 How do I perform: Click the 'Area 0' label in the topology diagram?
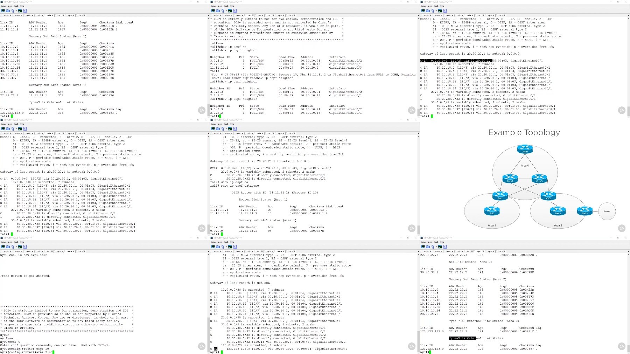click(x=525, y=165)
